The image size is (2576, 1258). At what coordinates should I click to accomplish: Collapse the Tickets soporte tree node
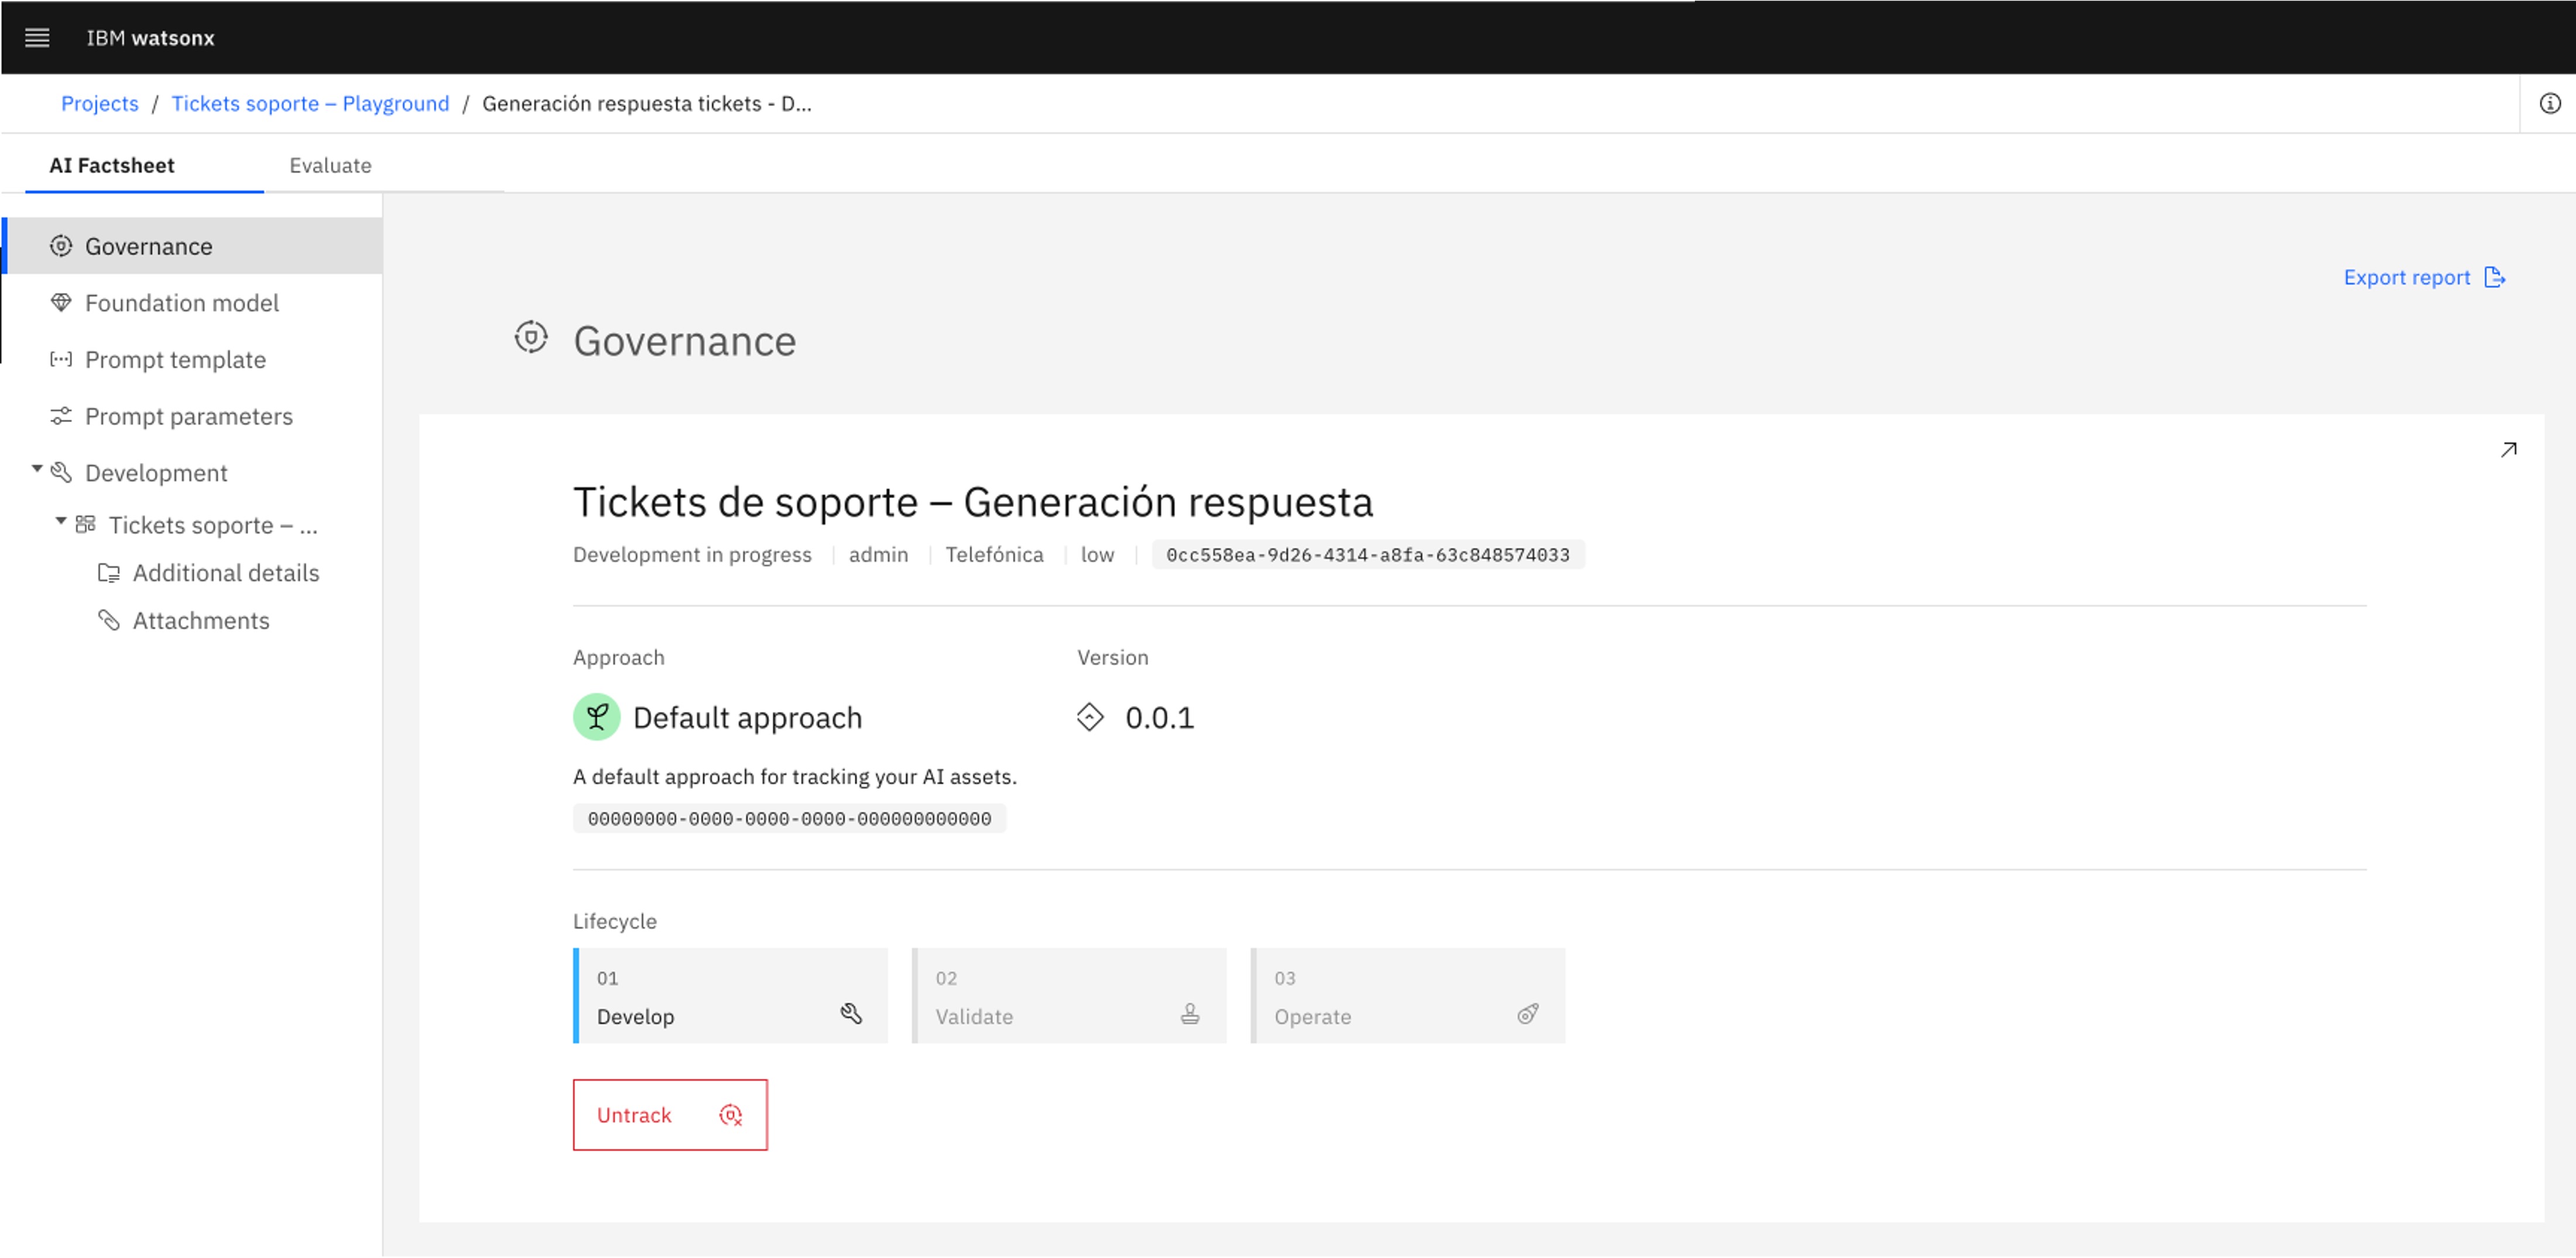tap(61, 521)
